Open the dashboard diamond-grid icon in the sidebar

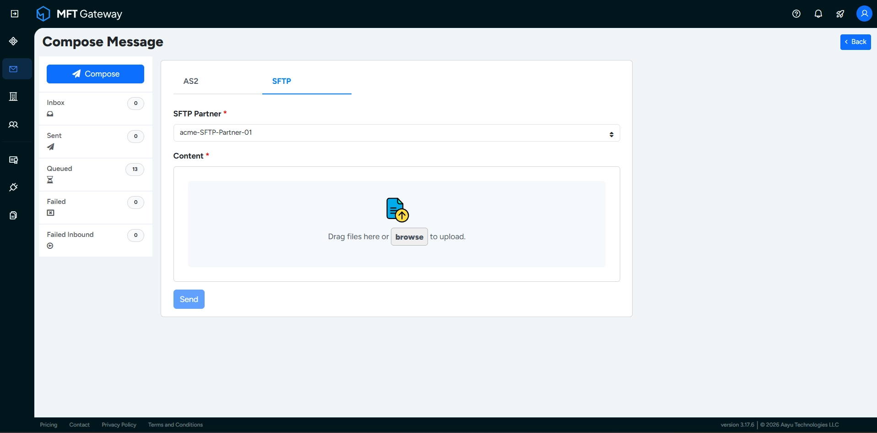[13, 41]
